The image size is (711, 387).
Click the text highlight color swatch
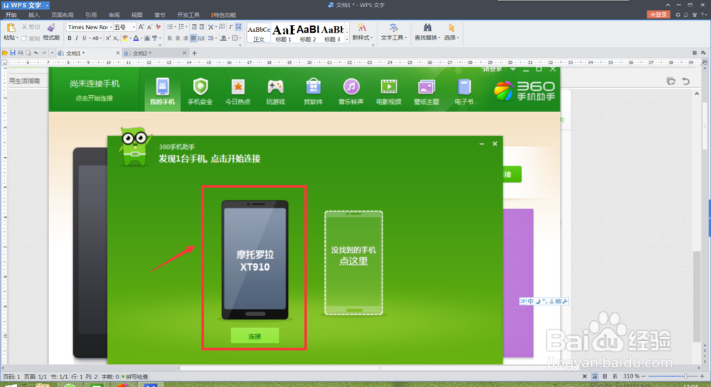pyautogui.click(x=125, y=38)
